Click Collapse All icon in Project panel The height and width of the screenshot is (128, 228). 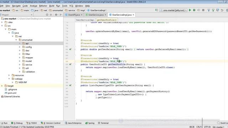(51, 15)
